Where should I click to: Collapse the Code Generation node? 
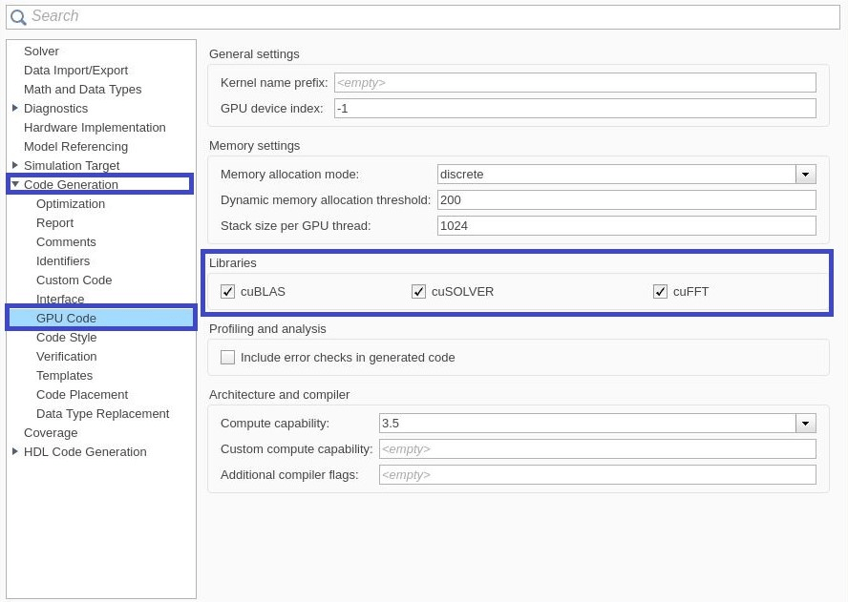[x=15, y=184]
